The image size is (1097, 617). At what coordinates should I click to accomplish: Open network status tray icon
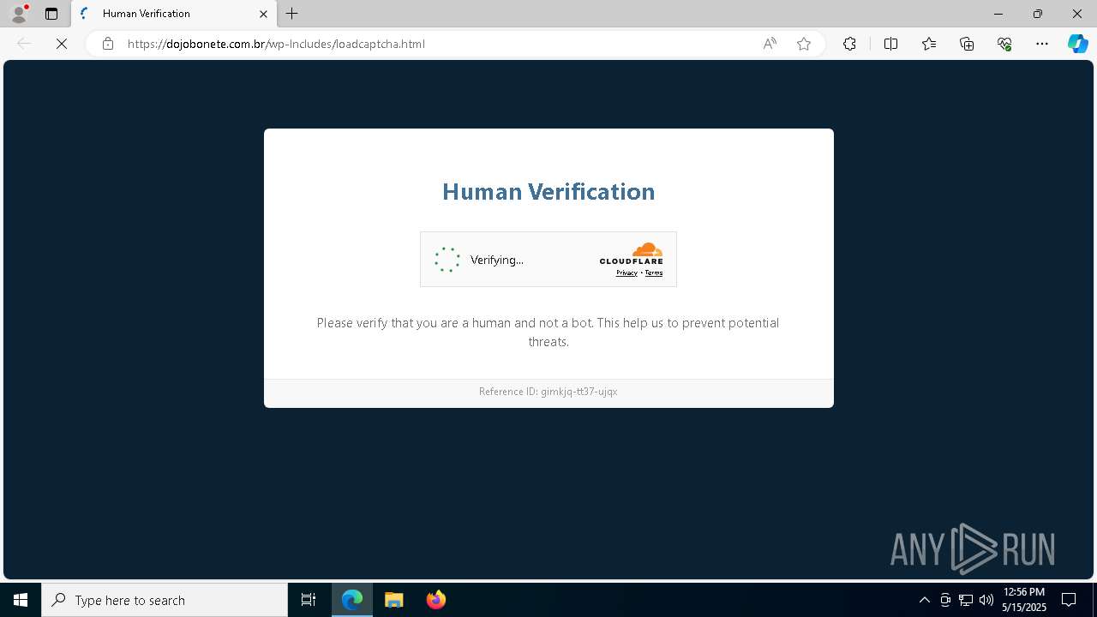tap(966, 600)
